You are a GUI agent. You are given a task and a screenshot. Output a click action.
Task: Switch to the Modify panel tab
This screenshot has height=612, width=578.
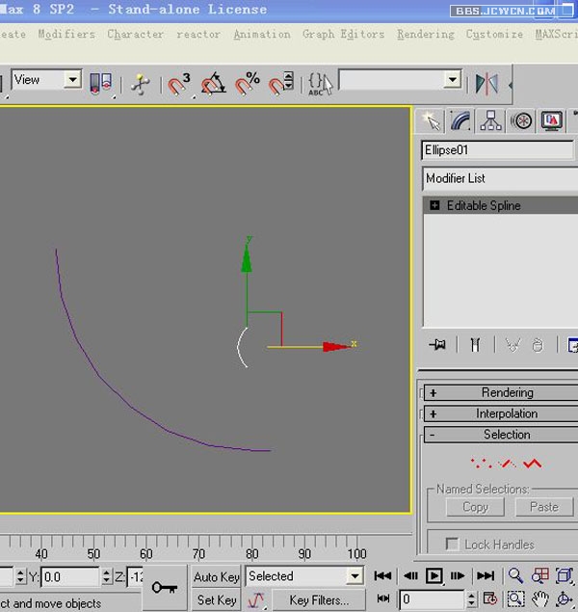click(460, 120)
